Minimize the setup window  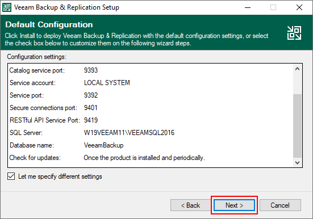point(248,7)
